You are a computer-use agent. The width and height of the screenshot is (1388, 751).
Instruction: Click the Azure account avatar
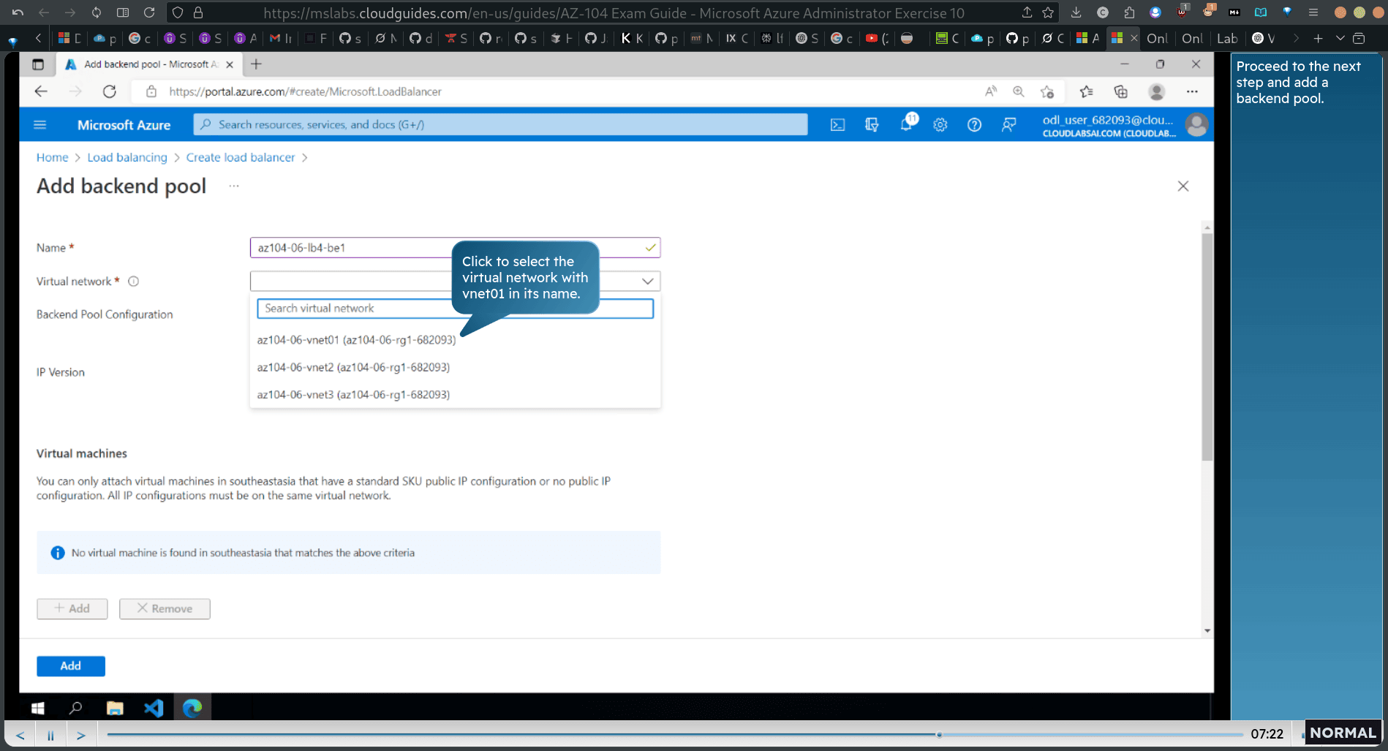tap(1196, 125)
